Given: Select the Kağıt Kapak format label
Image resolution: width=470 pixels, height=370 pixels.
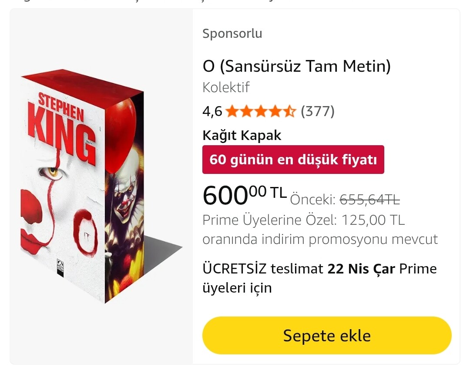Looking at the screenshot, I should [x=242, y=135].
